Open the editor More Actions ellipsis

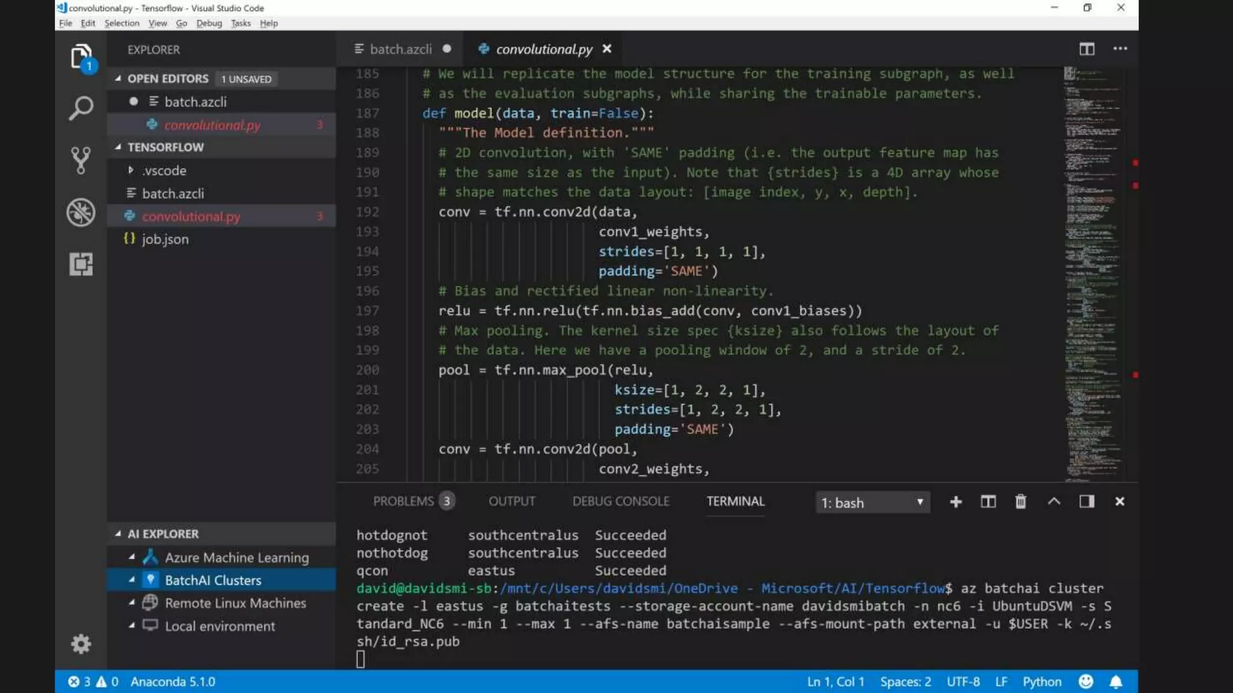[1120, 49]
